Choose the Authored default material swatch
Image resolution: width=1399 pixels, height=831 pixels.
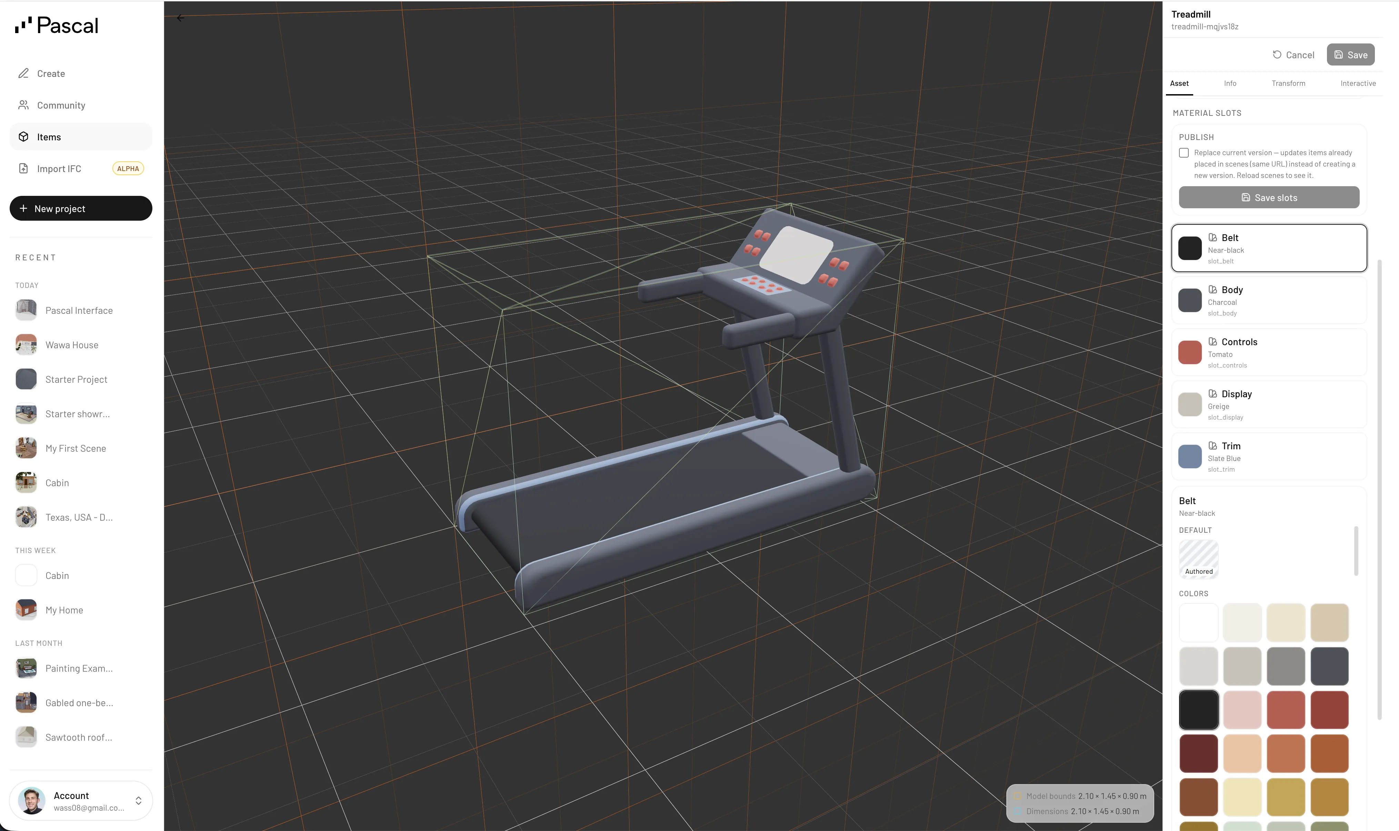pyautogui.click(x=1199, y=559)
